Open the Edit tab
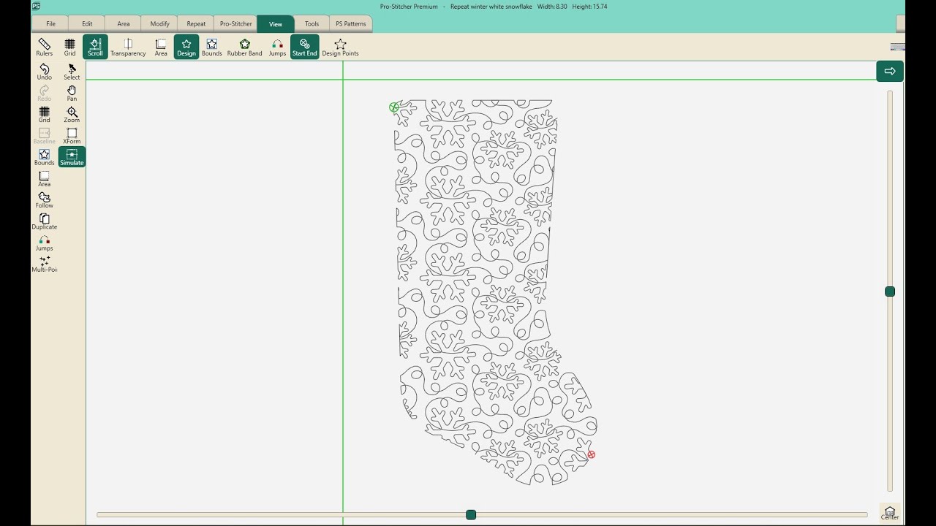This screenshot has width=936, height=526. click(87, 24)
